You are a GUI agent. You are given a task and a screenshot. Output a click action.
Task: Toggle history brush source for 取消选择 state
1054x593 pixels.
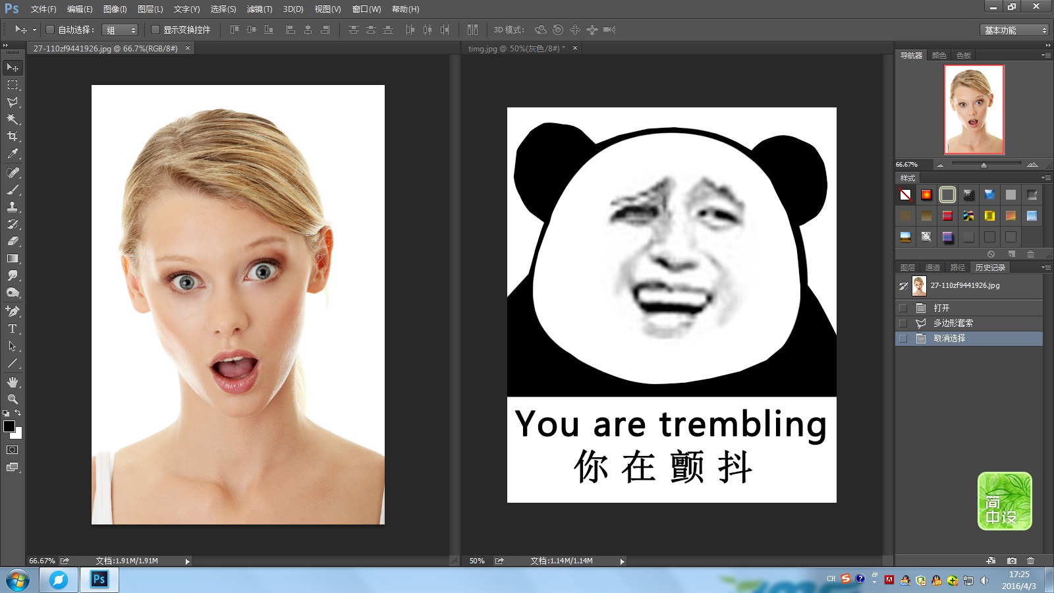pos(903,339)
